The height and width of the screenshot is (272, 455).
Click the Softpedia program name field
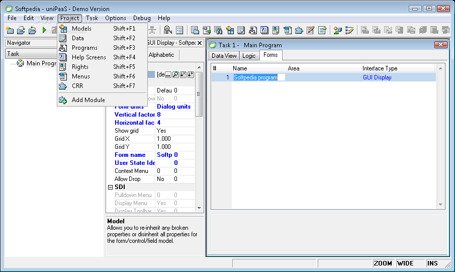[x=259, y=77]
